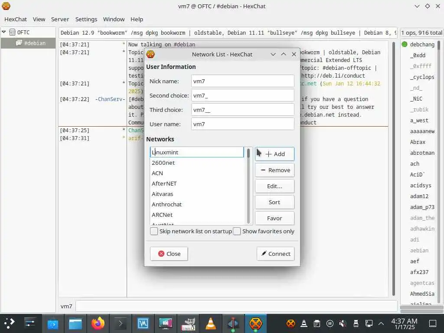Check the Show favorites only box
Image resolution: width=444 pixels, height=333 pixels.
[237, 231]
